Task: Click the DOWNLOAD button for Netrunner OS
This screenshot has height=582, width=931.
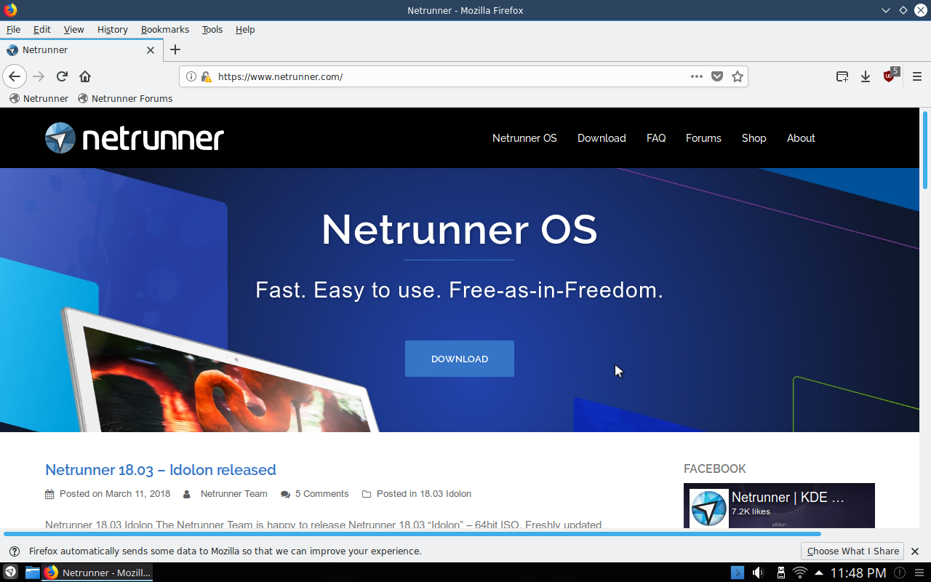Action: [x=459, y=358]
